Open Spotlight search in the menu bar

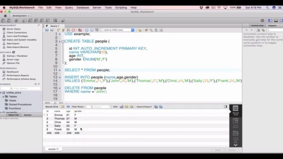pyautogui.click(x=267, y=8)
